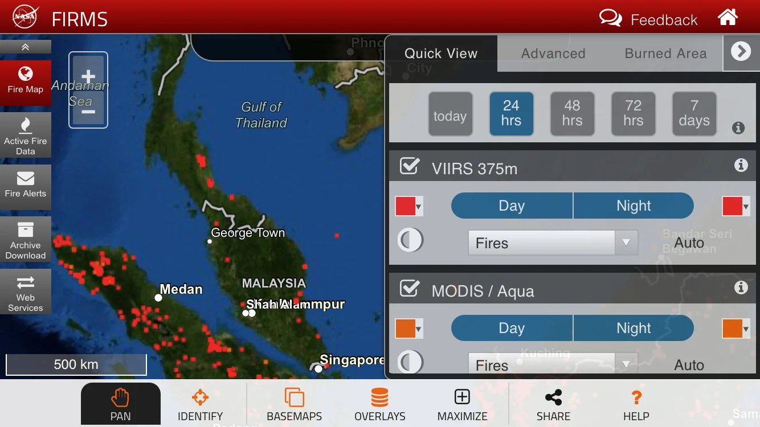This screenshot has width=760, height=427.
Task: Select the 7 days time range
Action: pos(694,114)
